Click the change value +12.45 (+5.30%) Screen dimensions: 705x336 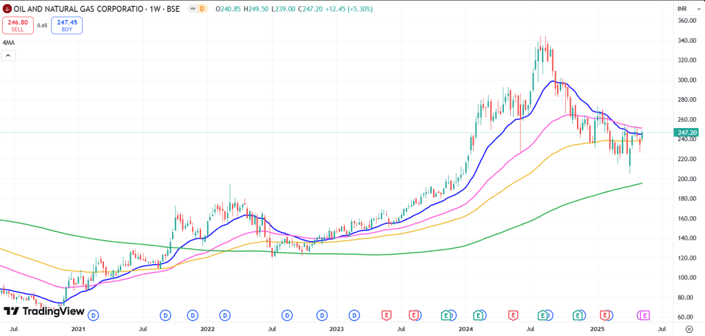348,9
